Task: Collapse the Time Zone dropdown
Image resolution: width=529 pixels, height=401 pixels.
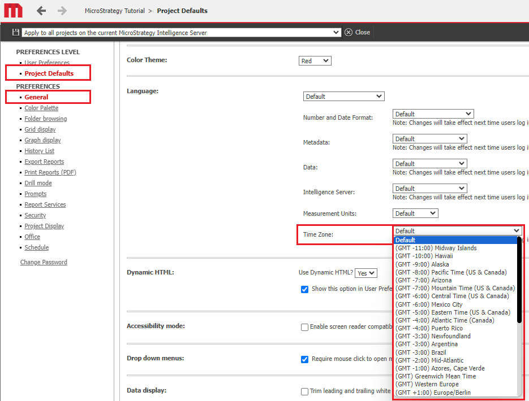Action: coord(458,231)
